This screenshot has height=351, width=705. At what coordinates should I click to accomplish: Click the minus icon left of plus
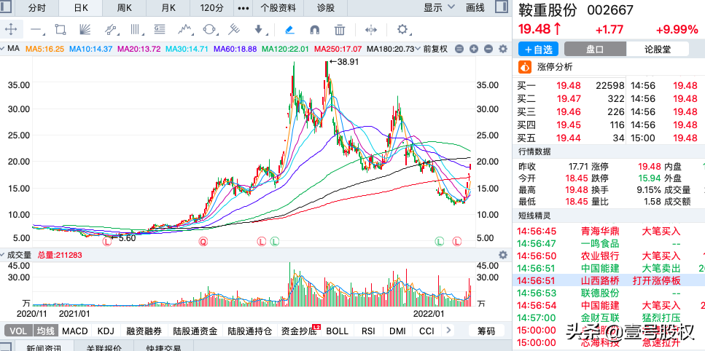tap(459, 49)
